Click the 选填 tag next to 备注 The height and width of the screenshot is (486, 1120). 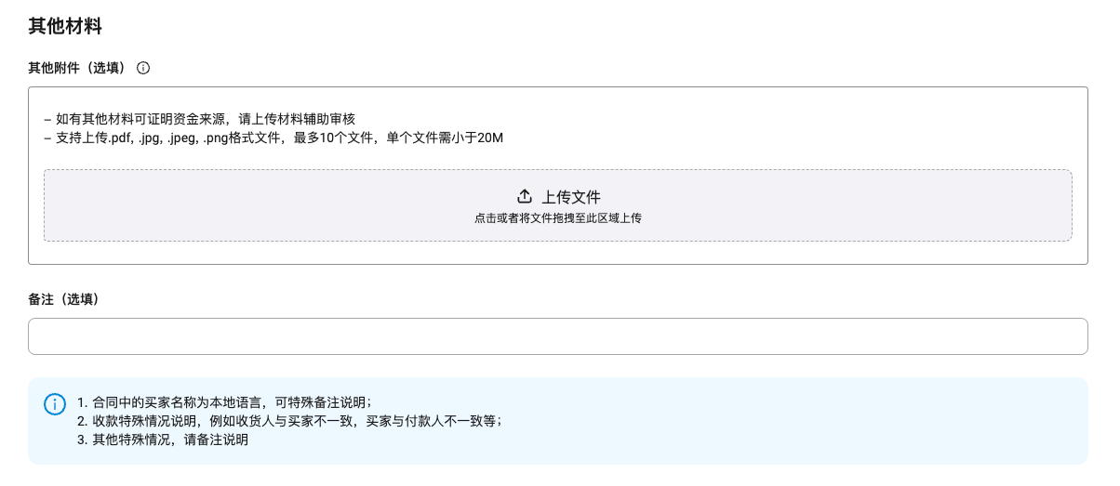[x=78, y=299]
